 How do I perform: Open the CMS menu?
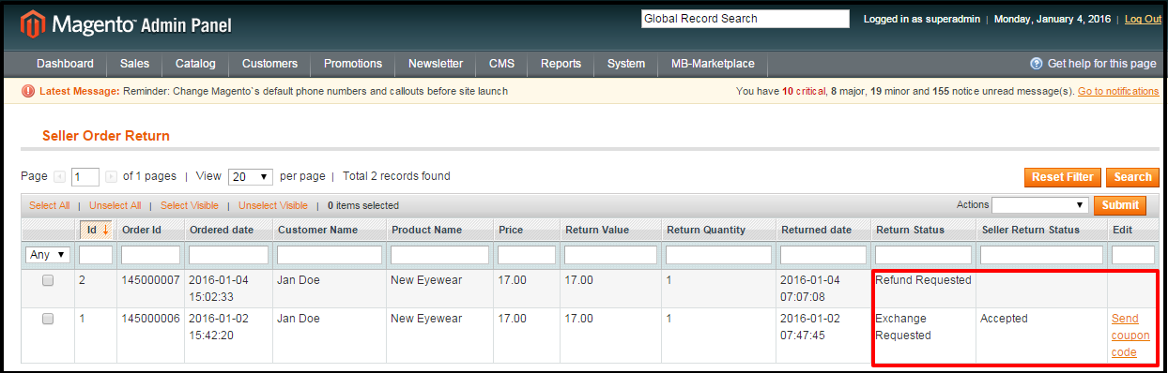tap(501, 64)
